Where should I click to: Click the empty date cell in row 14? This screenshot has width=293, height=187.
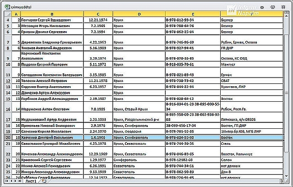(98, 93)
